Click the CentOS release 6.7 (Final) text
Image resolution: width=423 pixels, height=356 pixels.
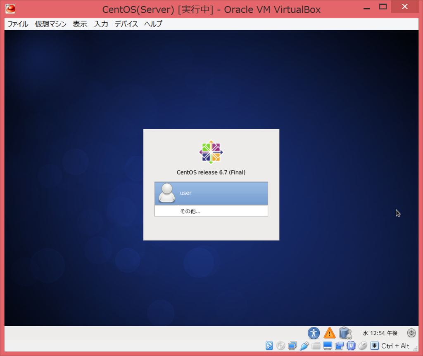tap(211, 172)
